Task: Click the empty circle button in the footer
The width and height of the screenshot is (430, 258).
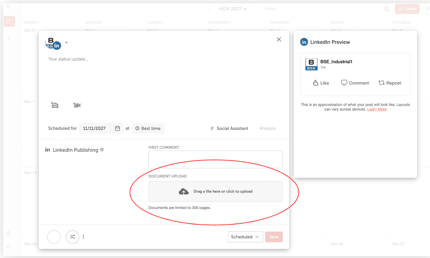Action: pos(54,237)
